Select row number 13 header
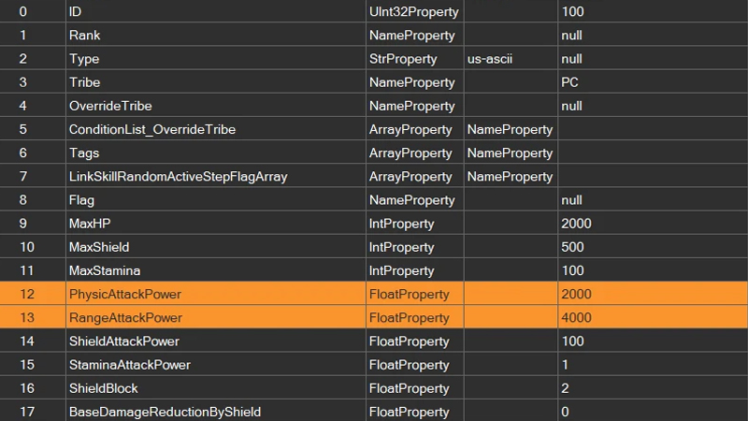Viewport: 748px width, 421px height. tap(33, 317)
